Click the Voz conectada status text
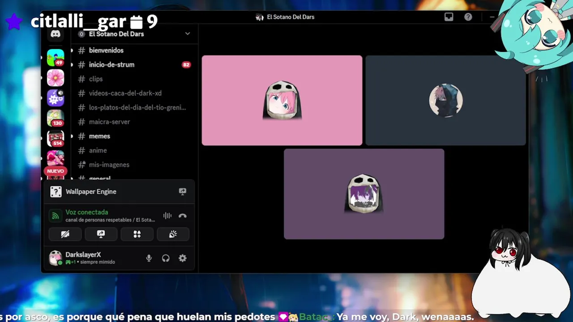The height and width of the screenshot is (322, 573). [87, 212]
